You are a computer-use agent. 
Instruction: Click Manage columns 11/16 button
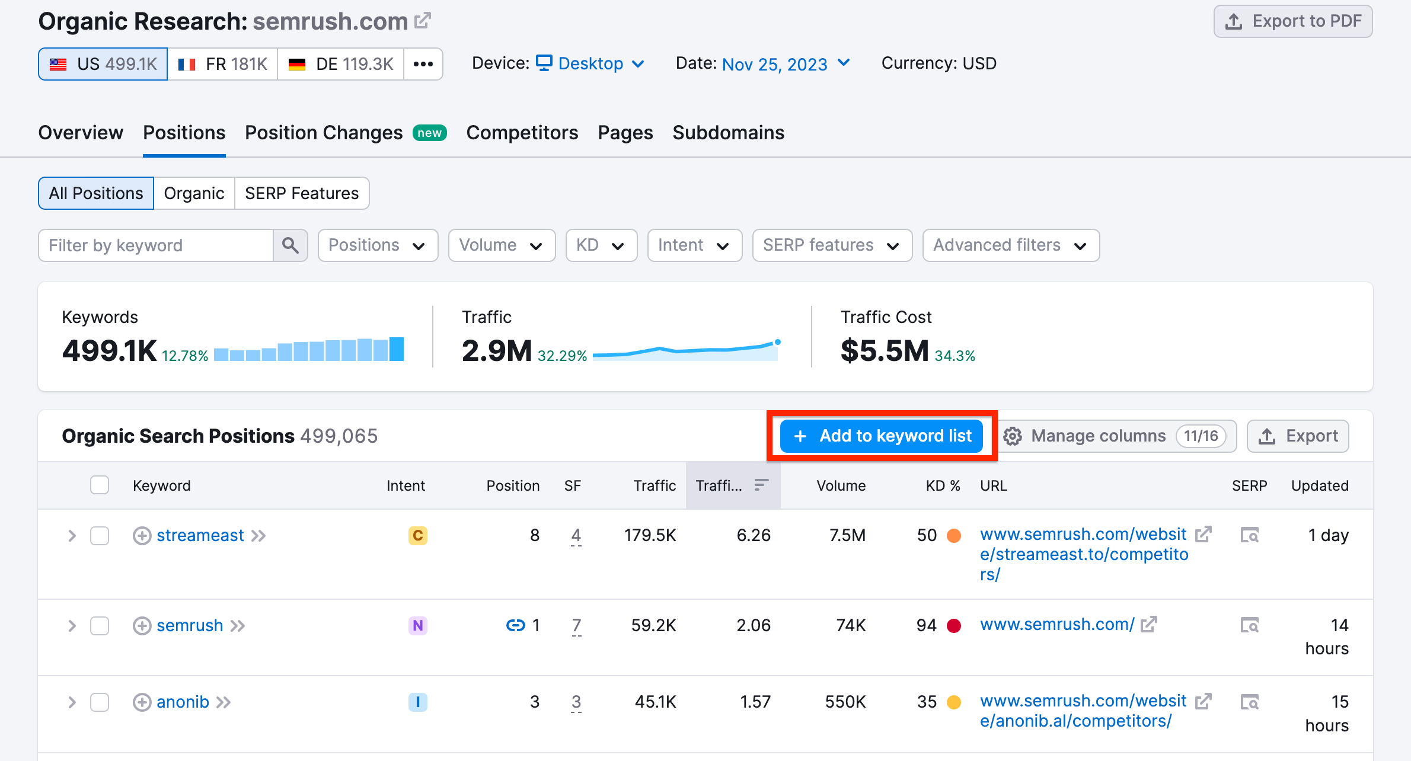point(1116,436)
